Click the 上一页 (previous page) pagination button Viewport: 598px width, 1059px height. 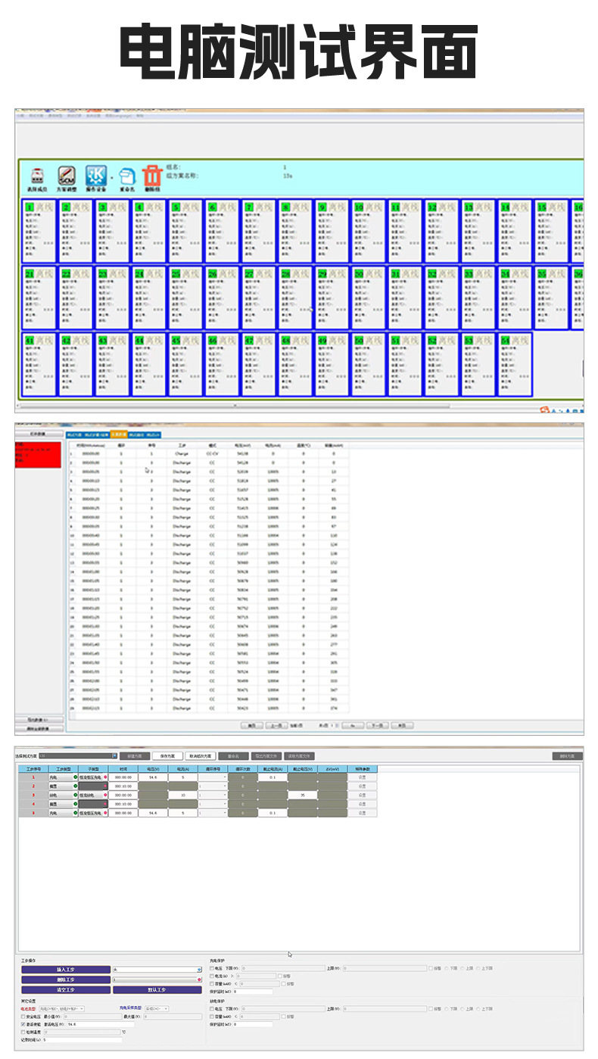click(x=276, y=725)
